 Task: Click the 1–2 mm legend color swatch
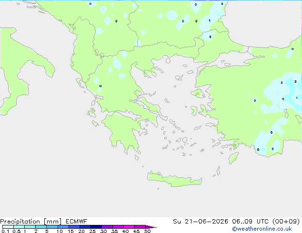30,227
